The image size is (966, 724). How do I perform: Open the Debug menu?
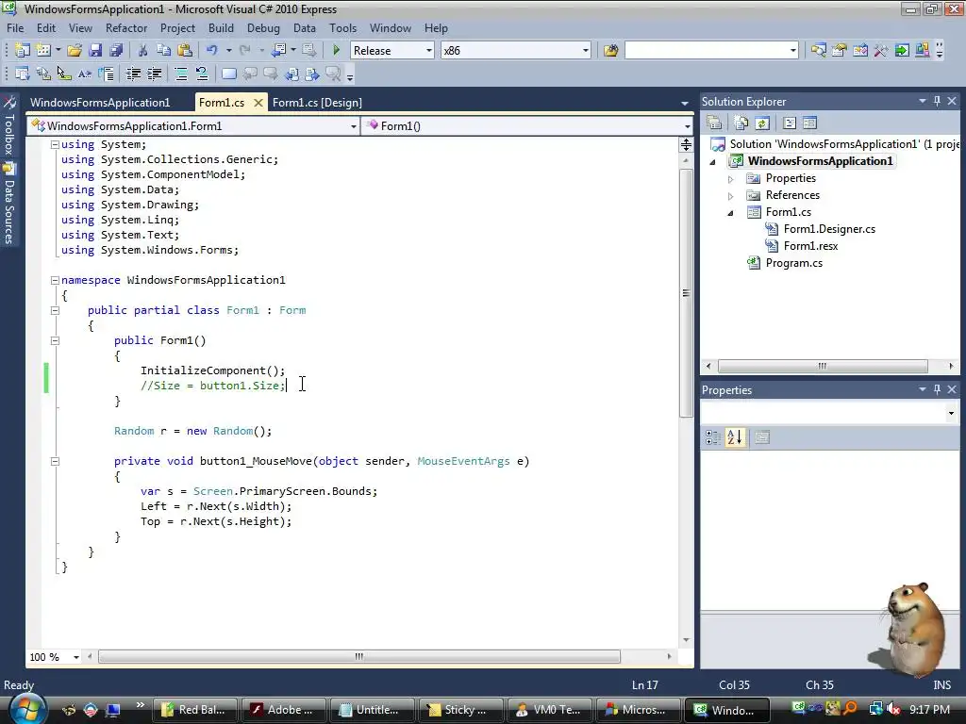coord(263,28)
